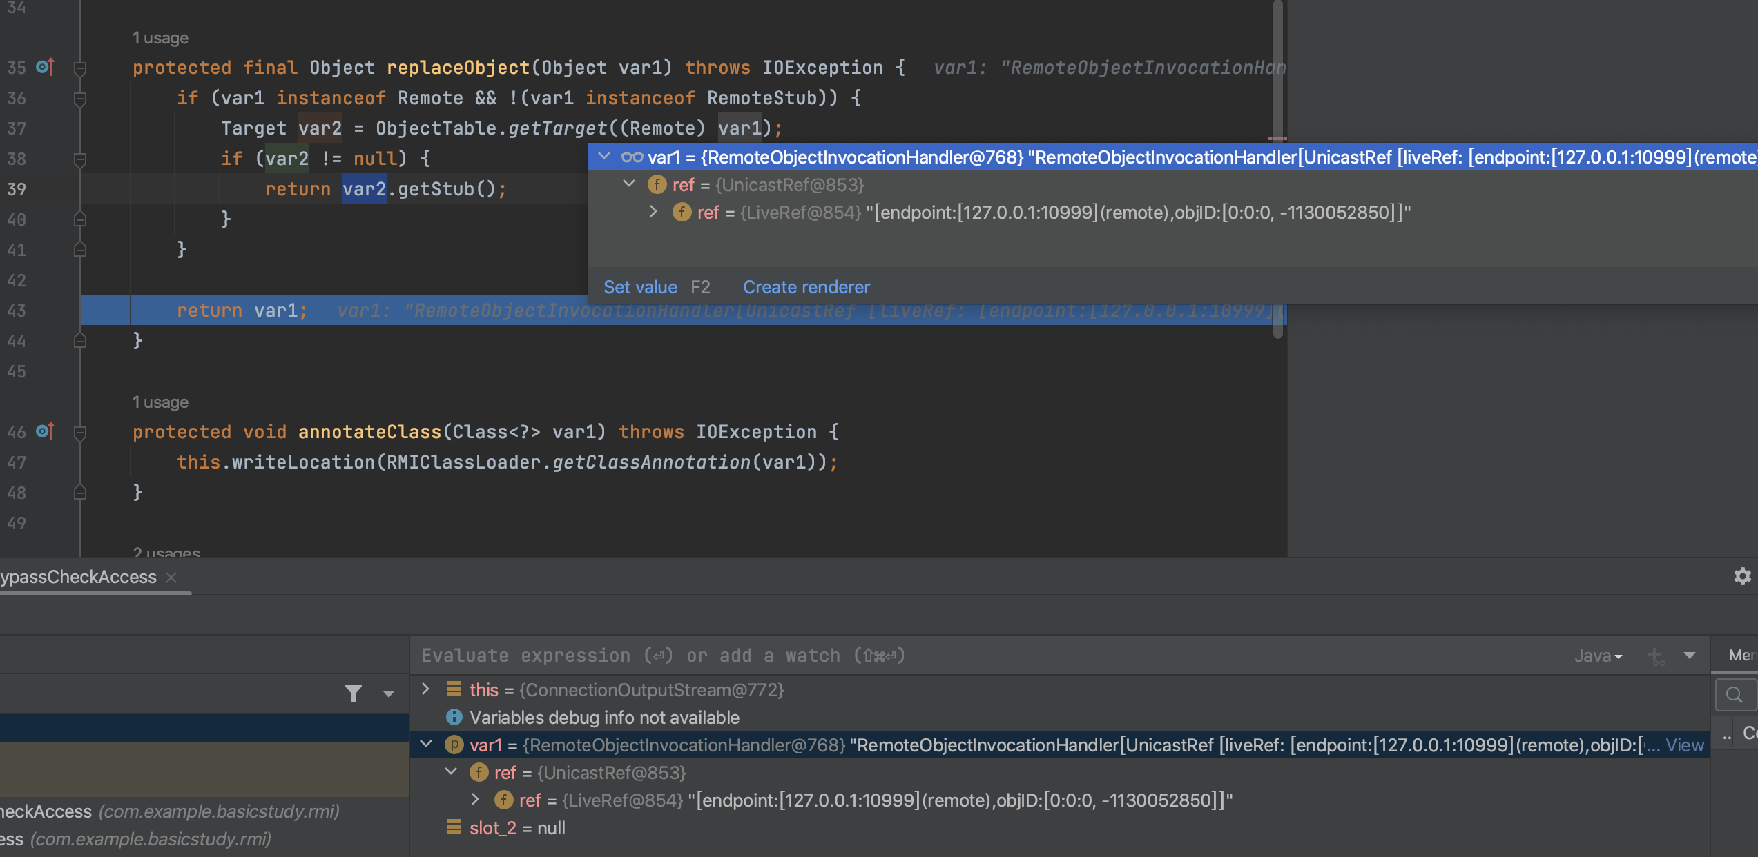Click the slot_2 variable icon
The height and width of the screenshot is (857, 1758).
tap(454, 827)
